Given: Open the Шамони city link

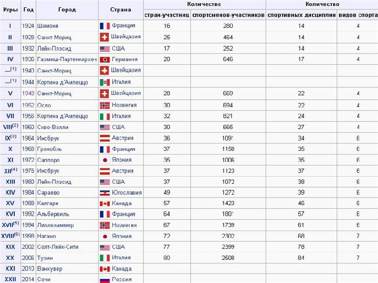Looking at the screenshot, I should (x=47, y=26).
